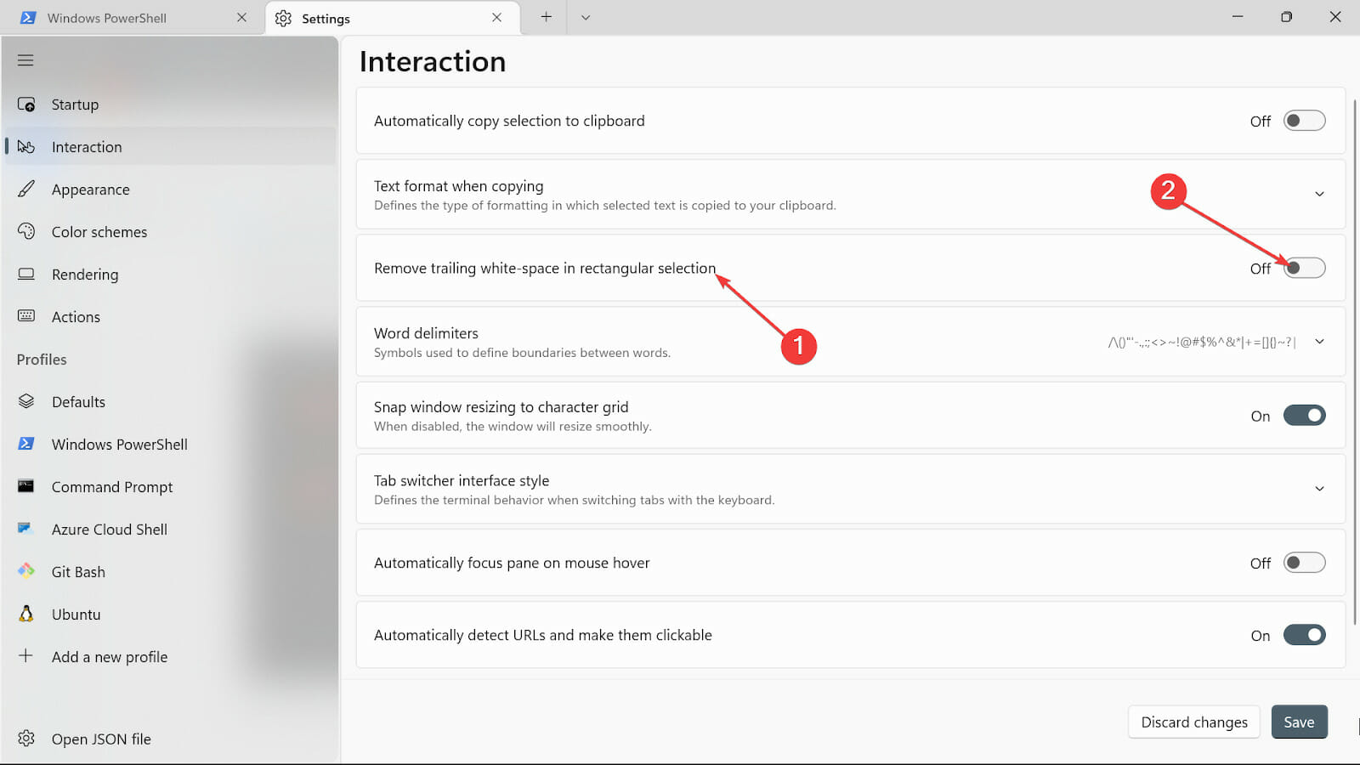This screenshot has height=765, width=1360.
Task: Enable Automatically focus pane on mouse hover
Action: point(1305,563)
